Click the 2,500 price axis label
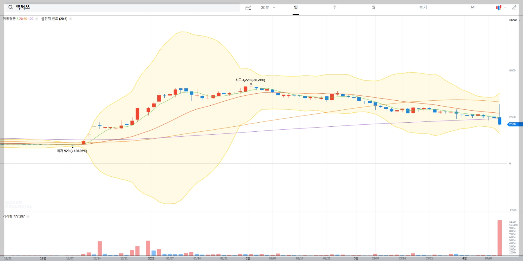Screen dimensions: 523x261 [512, 117]
